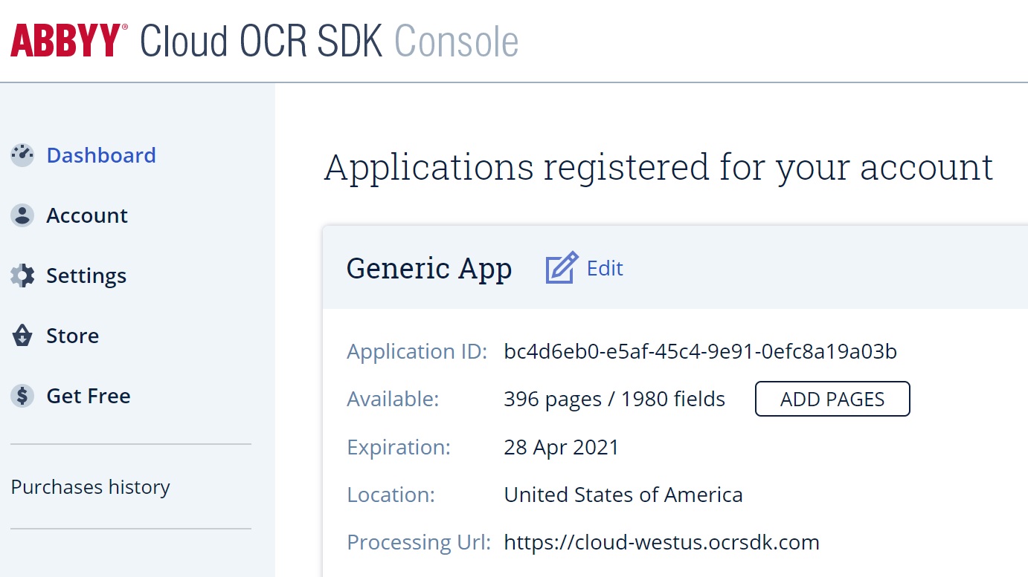
Task: Open Purchases history
Action: point(91,487)
